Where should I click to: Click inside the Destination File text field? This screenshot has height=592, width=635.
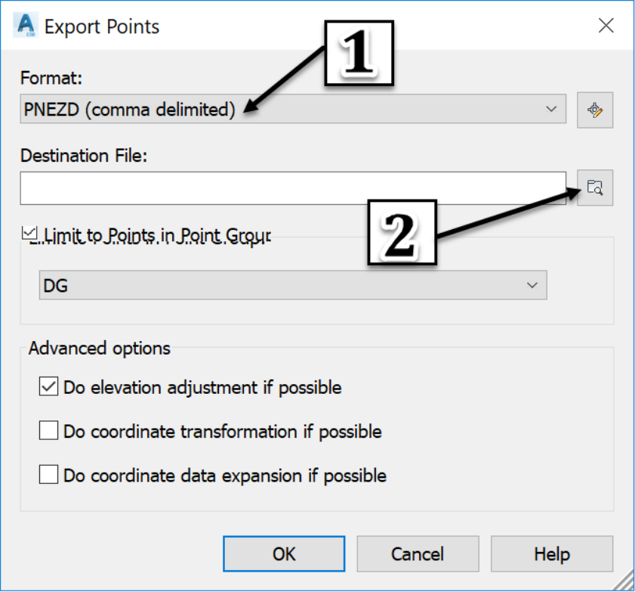point(293,188)
